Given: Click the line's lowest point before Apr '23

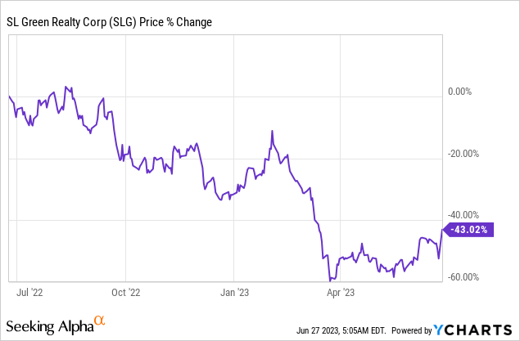Looking at the screenshot, I should click(328, 280).
